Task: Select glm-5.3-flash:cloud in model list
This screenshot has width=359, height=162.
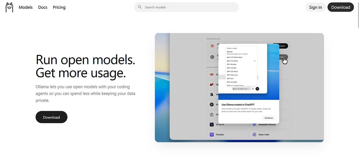Action: [234, 57]
